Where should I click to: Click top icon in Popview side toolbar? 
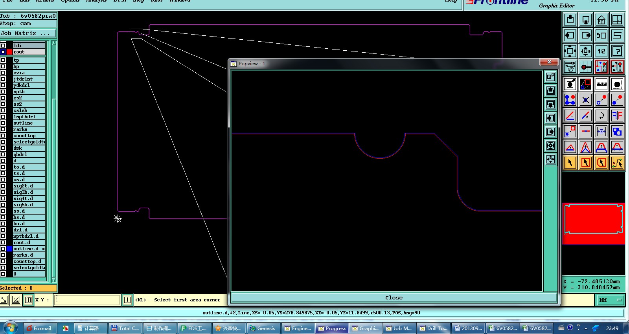[550, 77]
